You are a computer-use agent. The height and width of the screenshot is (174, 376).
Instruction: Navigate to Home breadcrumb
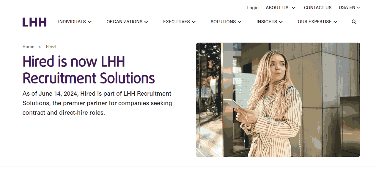click(x=28, y=47)
